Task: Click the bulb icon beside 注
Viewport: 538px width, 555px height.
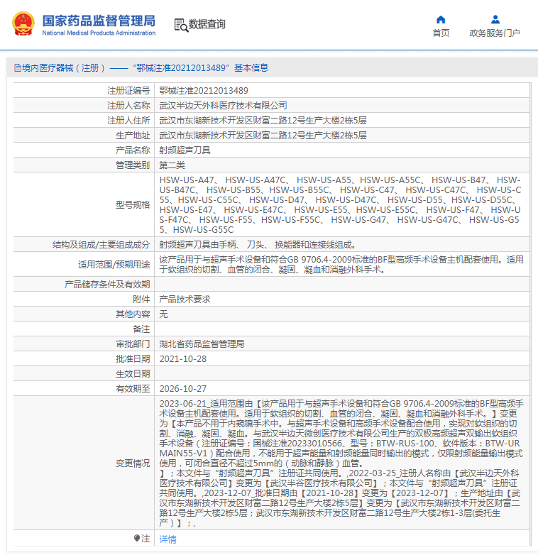Action: click(137, 539)
